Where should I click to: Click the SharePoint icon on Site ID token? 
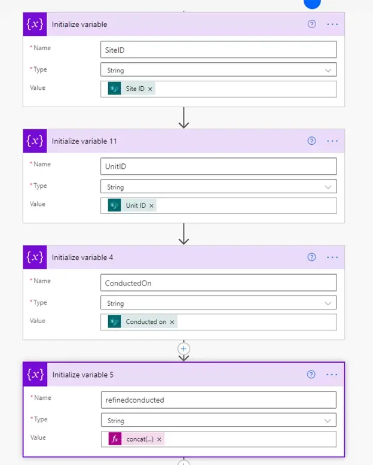[114, 89]
